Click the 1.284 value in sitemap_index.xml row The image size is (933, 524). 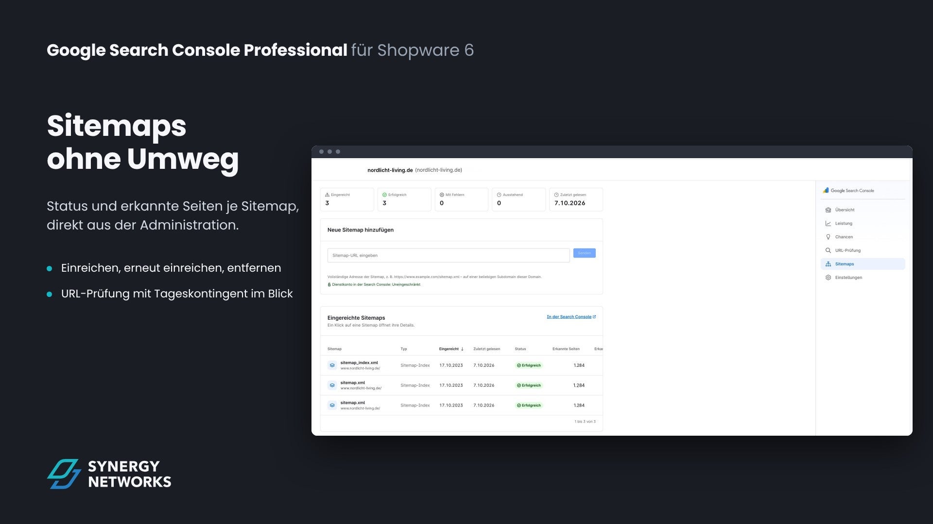point(579,365)
